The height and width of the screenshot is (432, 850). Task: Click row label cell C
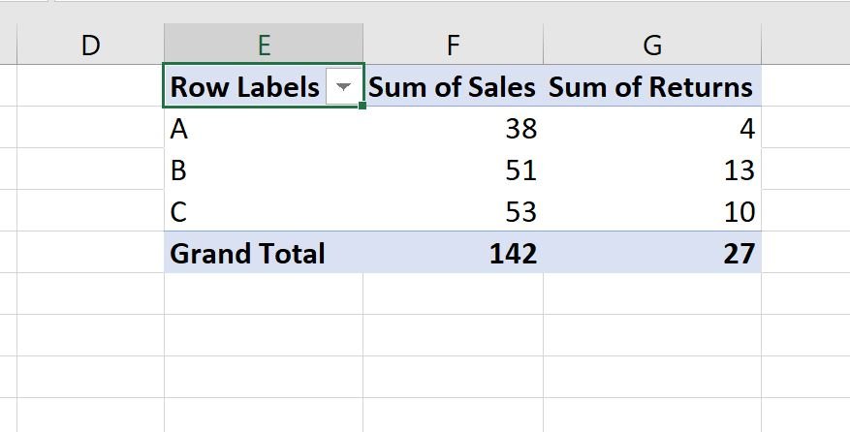(264, 211)
